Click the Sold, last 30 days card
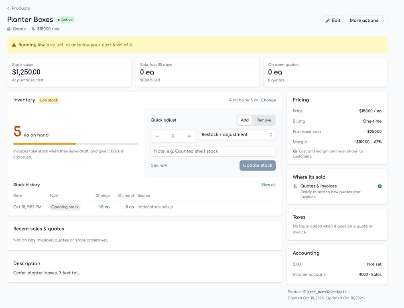 pyautogui.click(x=197, y=72)
